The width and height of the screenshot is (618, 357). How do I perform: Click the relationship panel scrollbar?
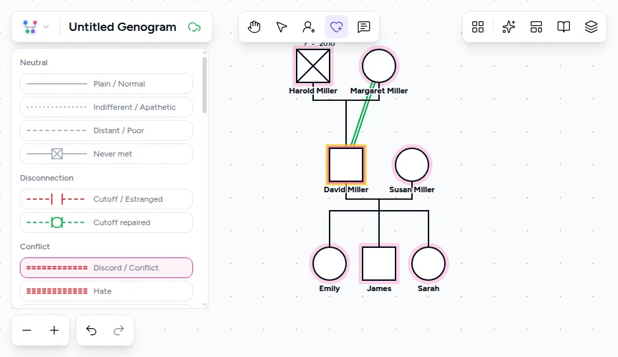pos(204,85)
